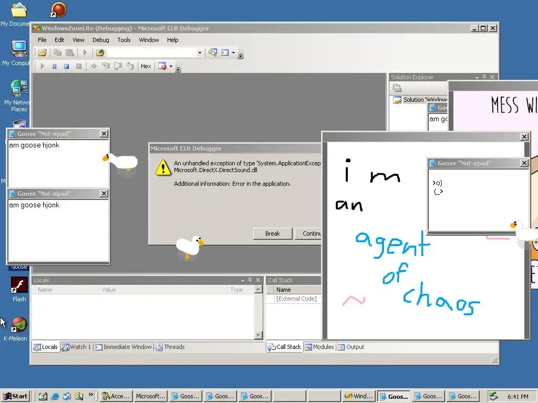The image size is (538, 403).
Task: Open the Find combo box dropdown arrow
Action: coord(199,53)
